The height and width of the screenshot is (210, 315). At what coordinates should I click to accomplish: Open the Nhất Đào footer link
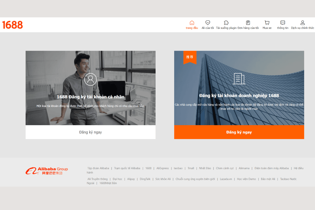tap(205, 168)
